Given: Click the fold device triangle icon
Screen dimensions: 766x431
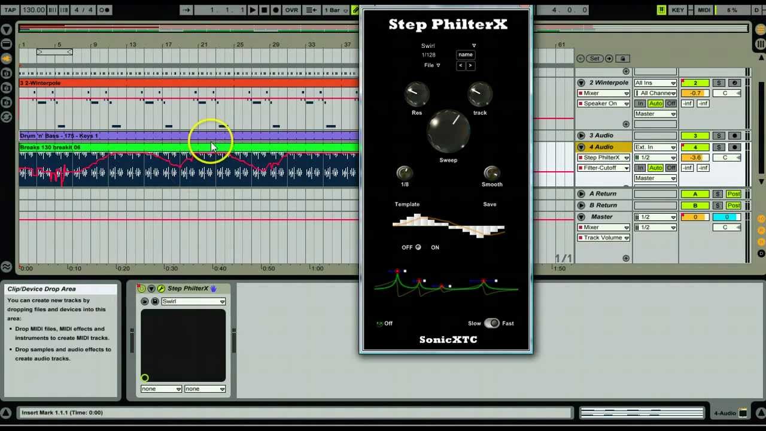Looking at the screenshot, I should click(x=151, y=289).
